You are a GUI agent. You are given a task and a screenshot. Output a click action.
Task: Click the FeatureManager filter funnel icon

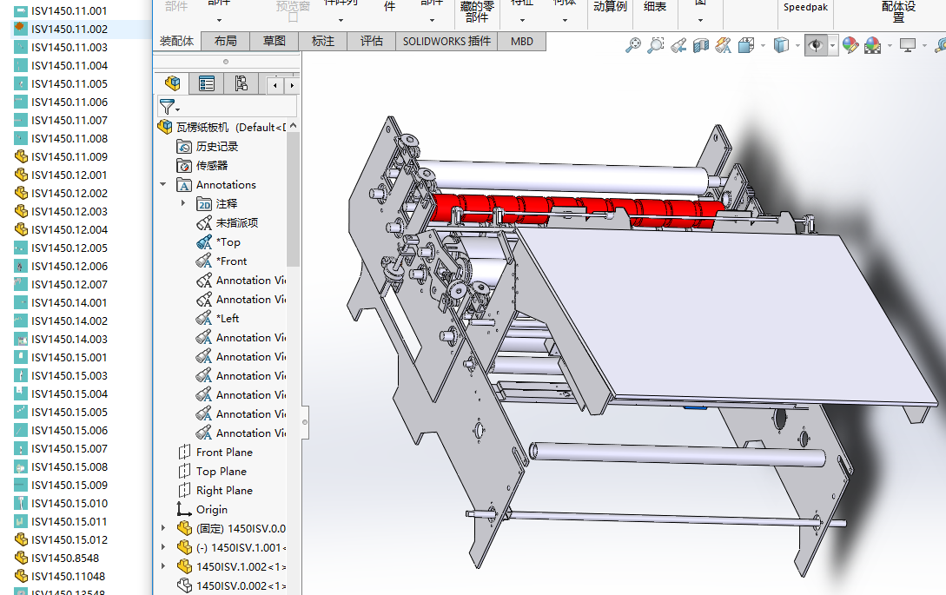click(166, 106)
